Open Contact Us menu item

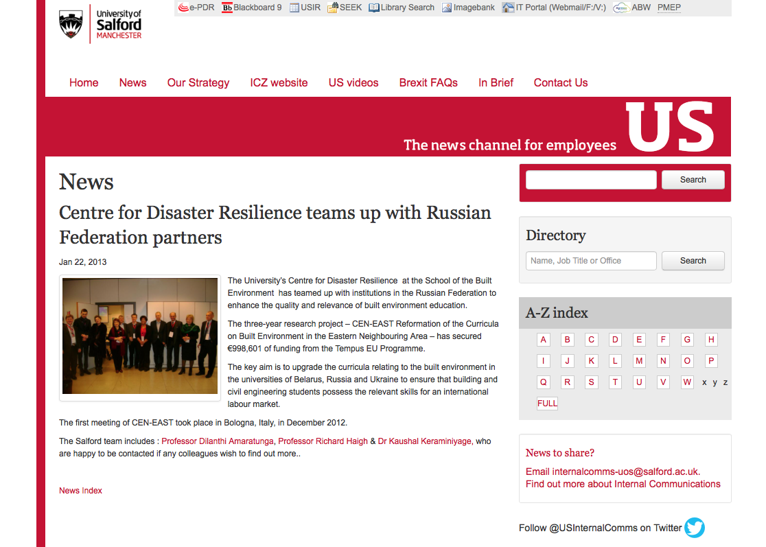coord(561,83)
